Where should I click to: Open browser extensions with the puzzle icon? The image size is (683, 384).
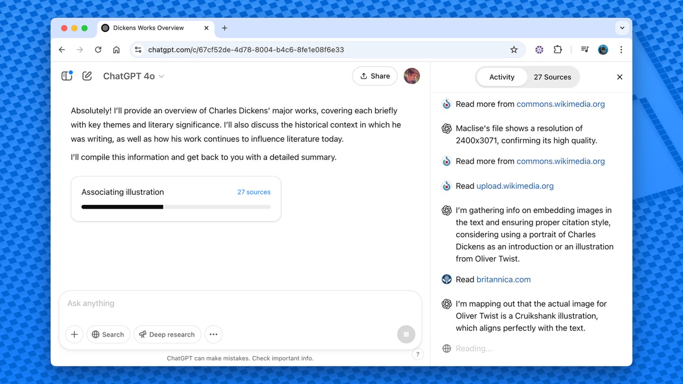point(558,49)
